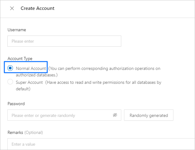This screenshot has width=195, height=150.
Task: Click the Remarks field label
Action: point(15,132)
